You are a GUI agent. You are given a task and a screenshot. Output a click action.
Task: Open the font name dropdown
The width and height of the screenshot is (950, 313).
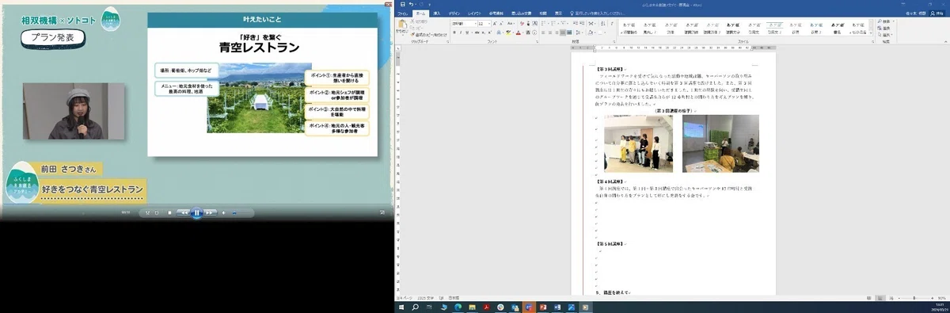[476, 24]
